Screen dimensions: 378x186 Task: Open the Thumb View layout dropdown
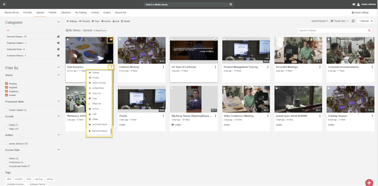[x=339, y=21]
